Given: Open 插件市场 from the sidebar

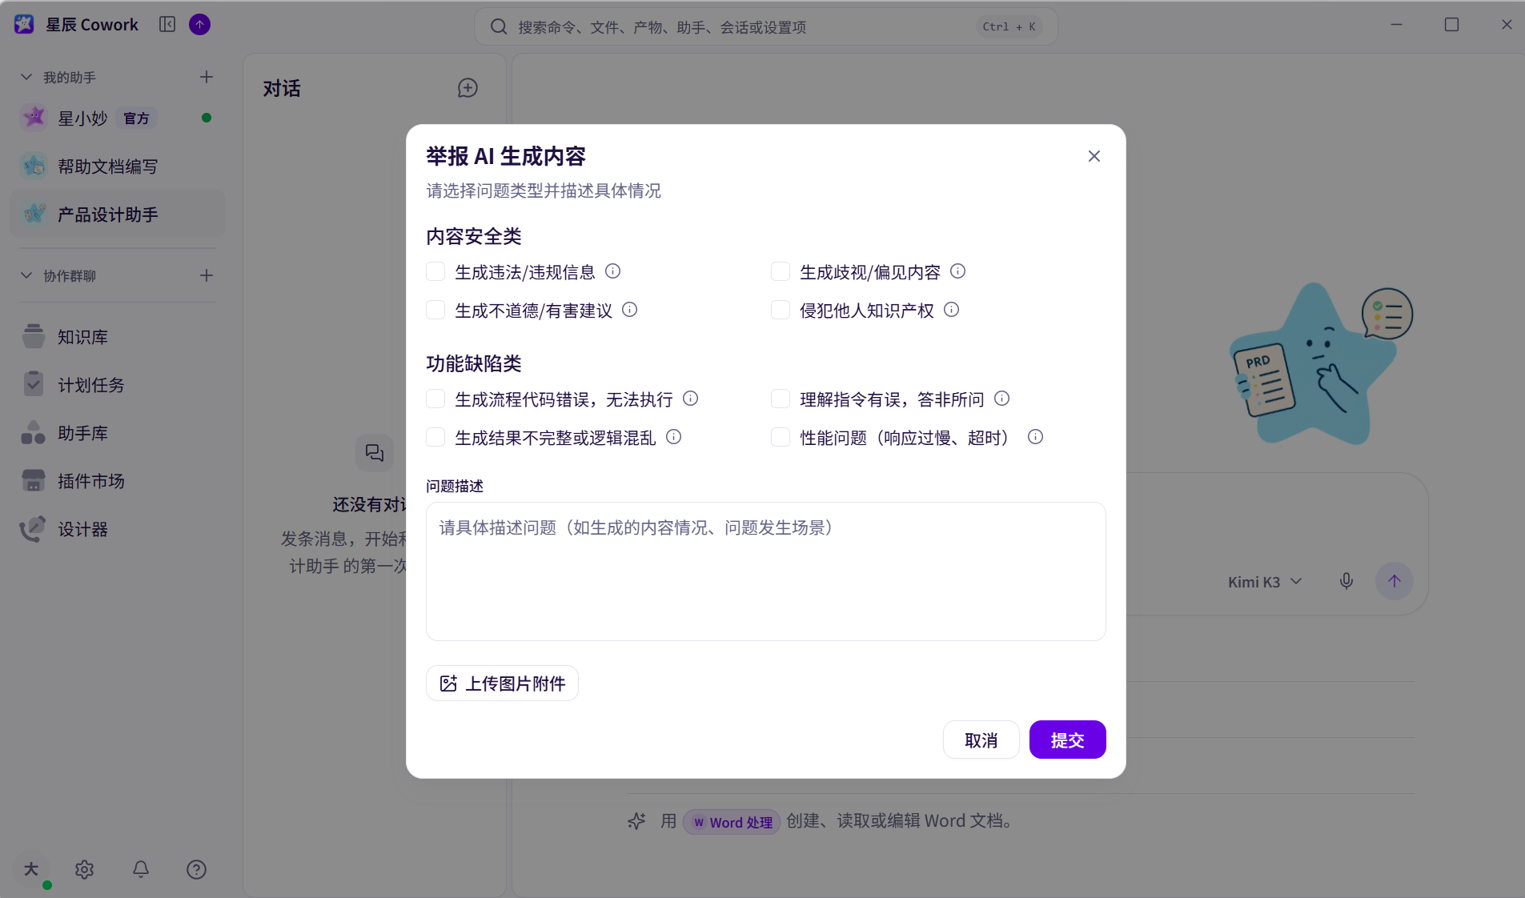Looking at the screenshot, I should [x=118, y=481].
